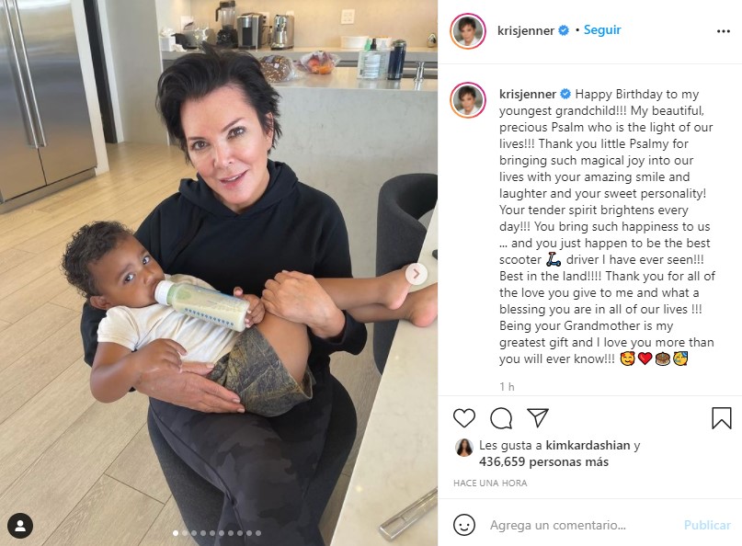Image resolution: width=742 pixels, height=546 pixels.
Task: Select the second carousel dot indicator
Action: 185,533
